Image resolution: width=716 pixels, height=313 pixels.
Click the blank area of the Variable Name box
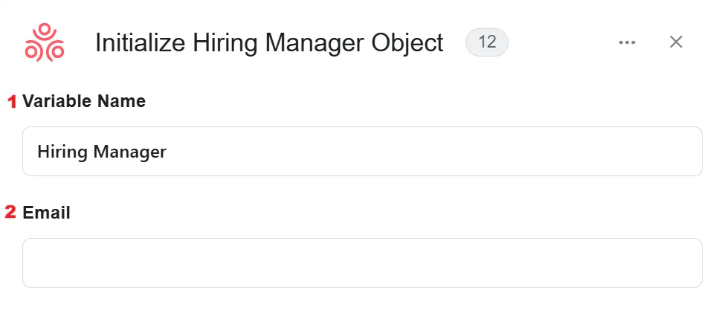coord(433,151)
